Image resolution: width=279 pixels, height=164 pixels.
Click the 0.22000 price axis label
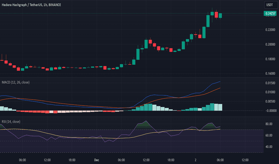pyautogui.click(x=270, y=30)
